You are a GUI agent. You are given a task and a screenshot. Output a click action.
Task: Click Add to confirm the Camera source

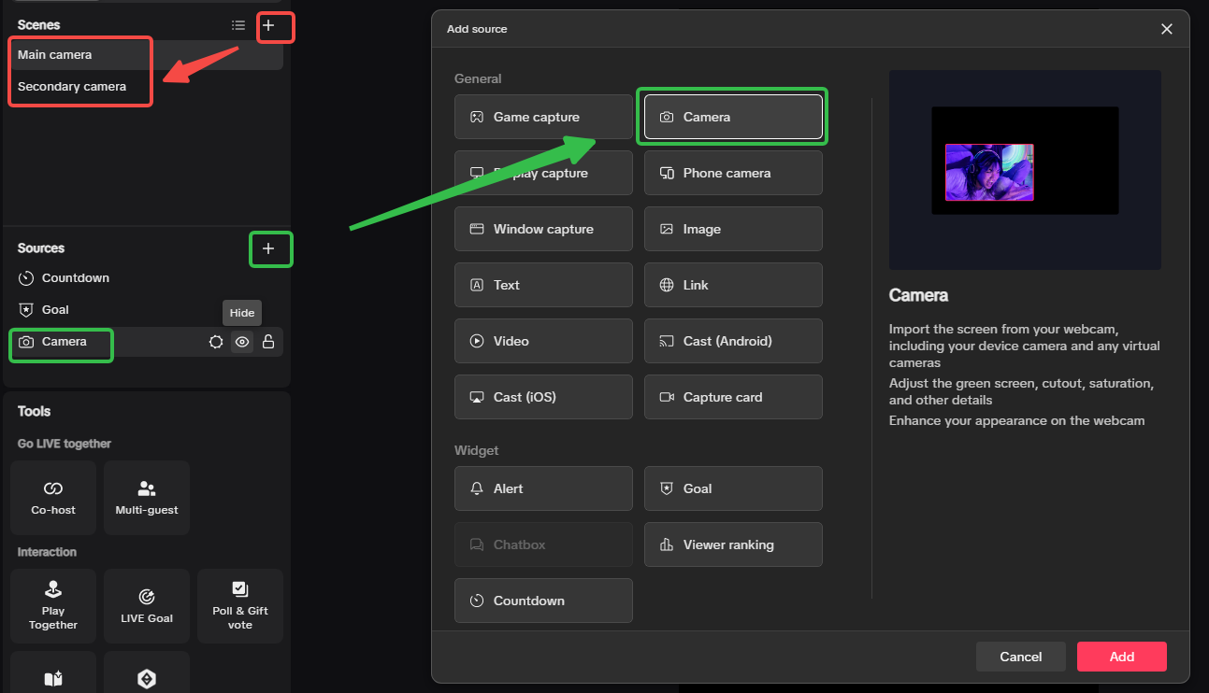1121,657
